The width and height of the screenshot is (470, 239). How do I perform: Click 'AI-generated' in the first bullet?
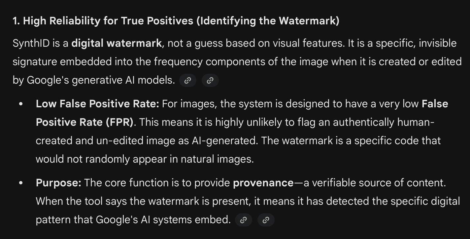point(224,141)
